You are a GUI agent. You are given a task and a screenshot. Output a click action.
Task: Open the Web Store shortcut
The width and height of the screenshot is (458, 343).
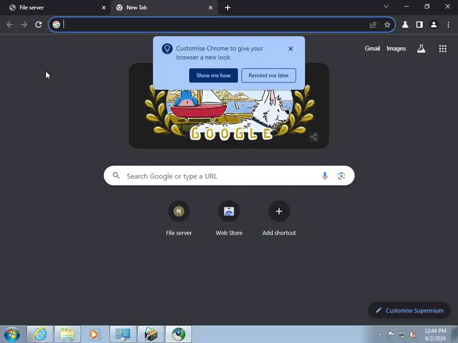tap(229, 219)
